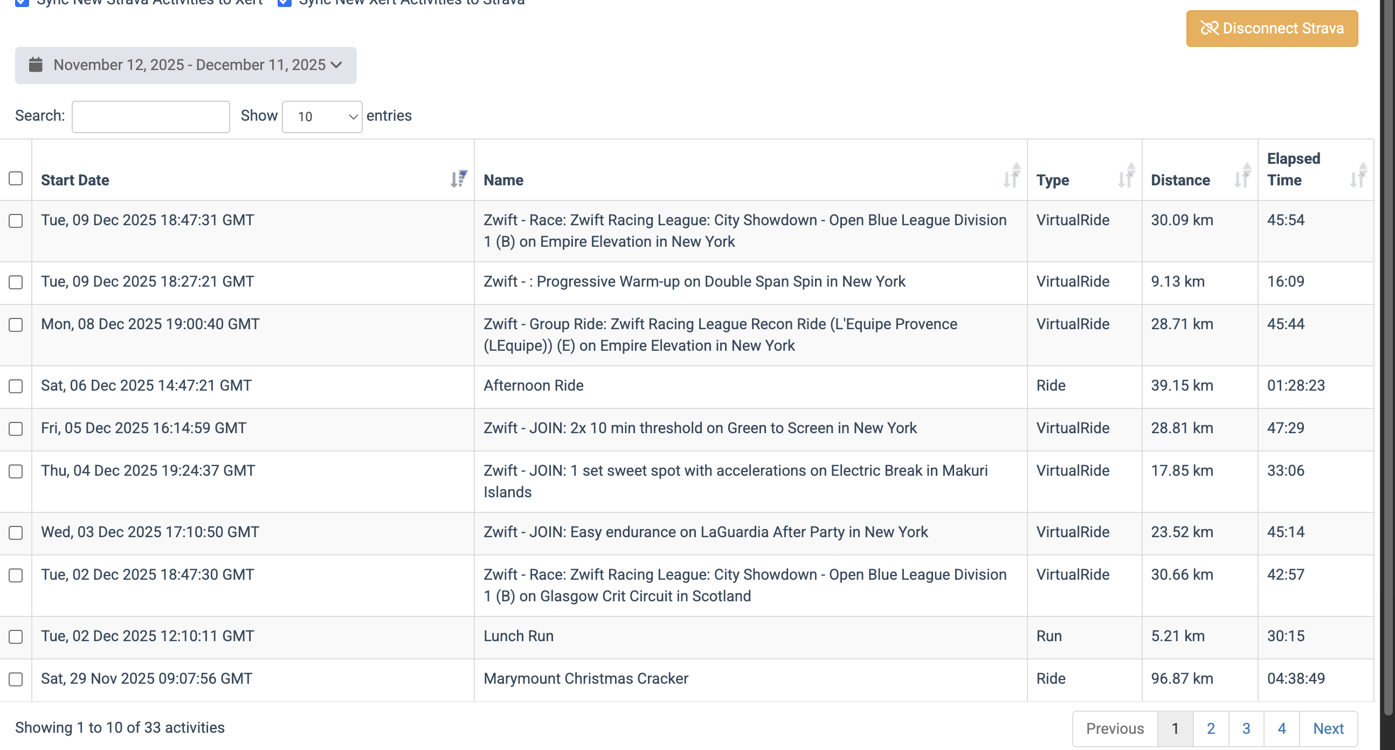Go to page 2 of activities

coord(1210,728)
